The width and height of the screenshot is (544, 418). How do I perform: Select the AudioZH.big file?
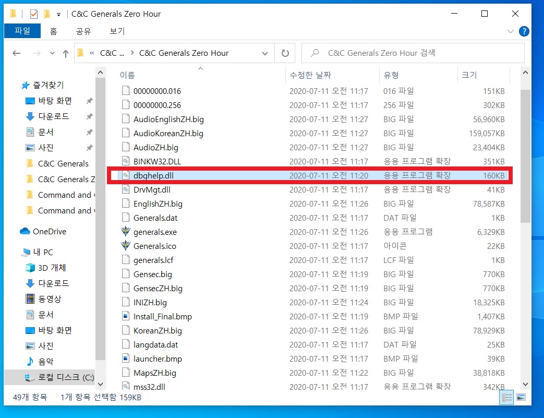pyautogui.click(x=156, y=148)
